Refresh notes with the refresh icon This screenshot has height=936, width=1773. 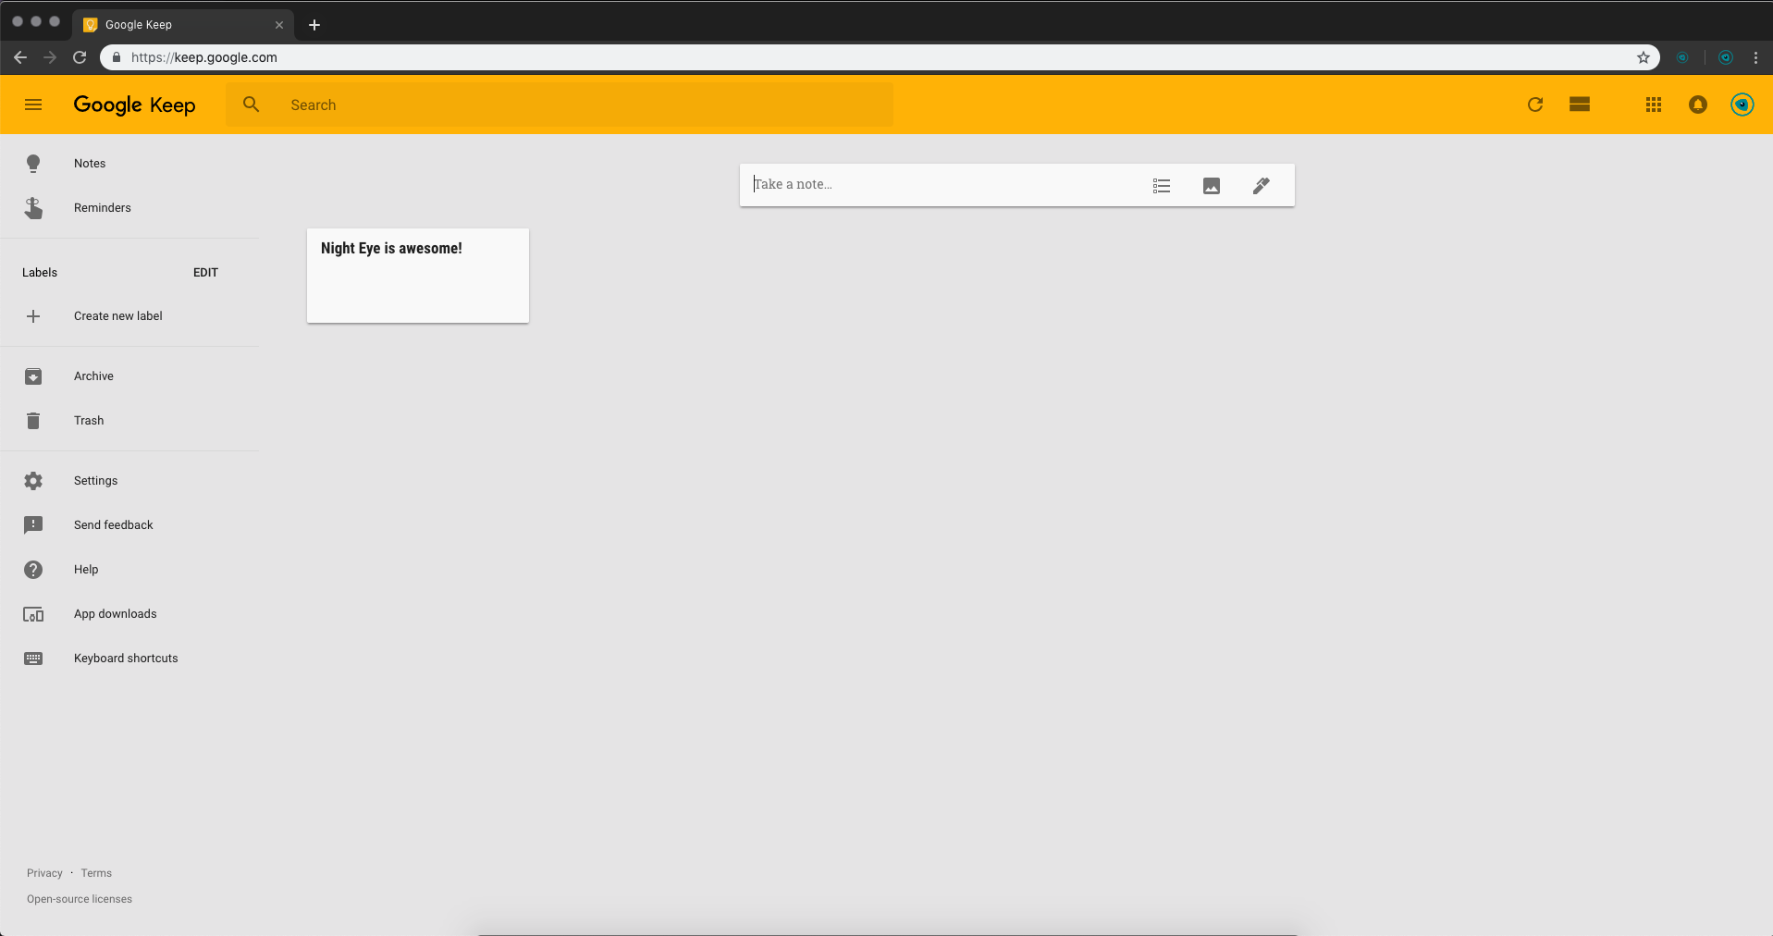coord(1535,105)
